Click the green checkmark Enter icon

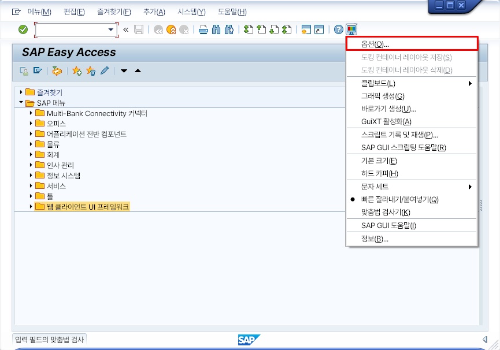23,29
